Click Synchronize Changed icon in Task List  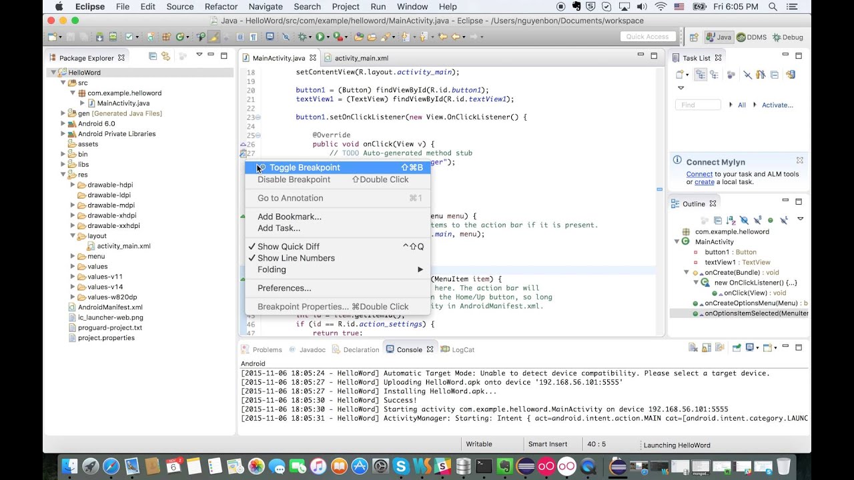pyautogui.click(x=791, y=75)
